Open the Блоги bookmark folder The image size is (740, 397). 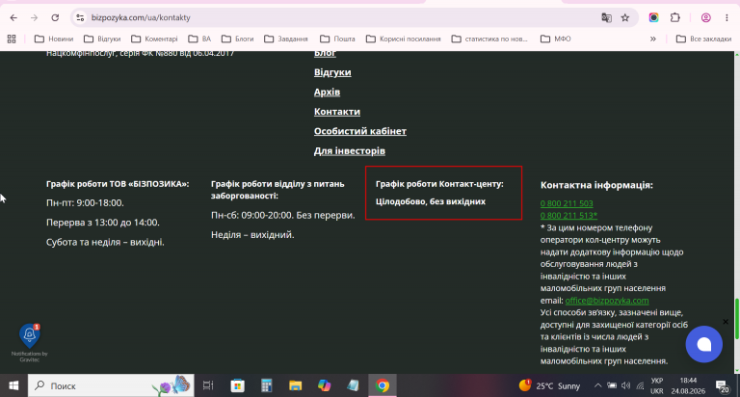pos(237,39)
